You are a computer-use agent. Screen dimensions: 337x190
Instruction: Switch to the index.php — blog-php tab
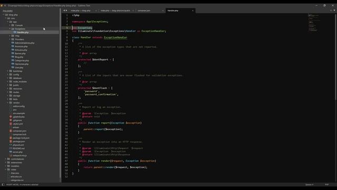pos(81,11)
